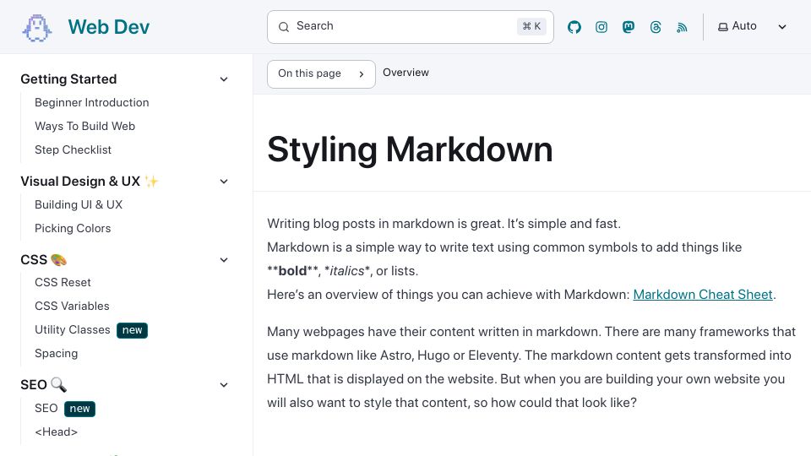Image resolution: width=811 pixels, height=456 pixels.
Task: Open the GitHub profile icon link
Action: pos(574,27)
